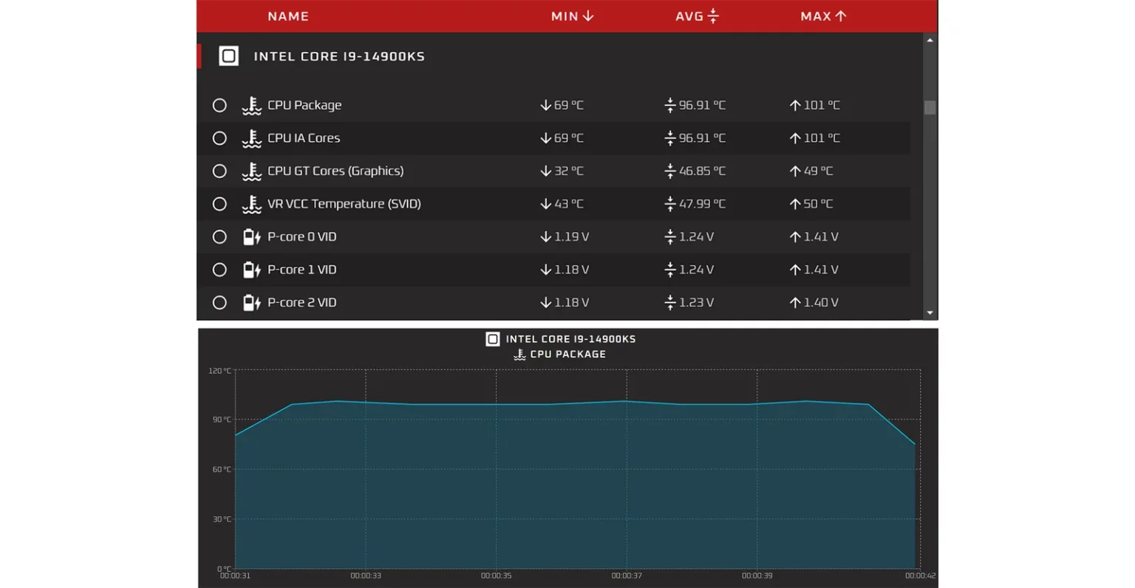
Task: Click the CPU Package thermometer icon
Action: (251, 106)
